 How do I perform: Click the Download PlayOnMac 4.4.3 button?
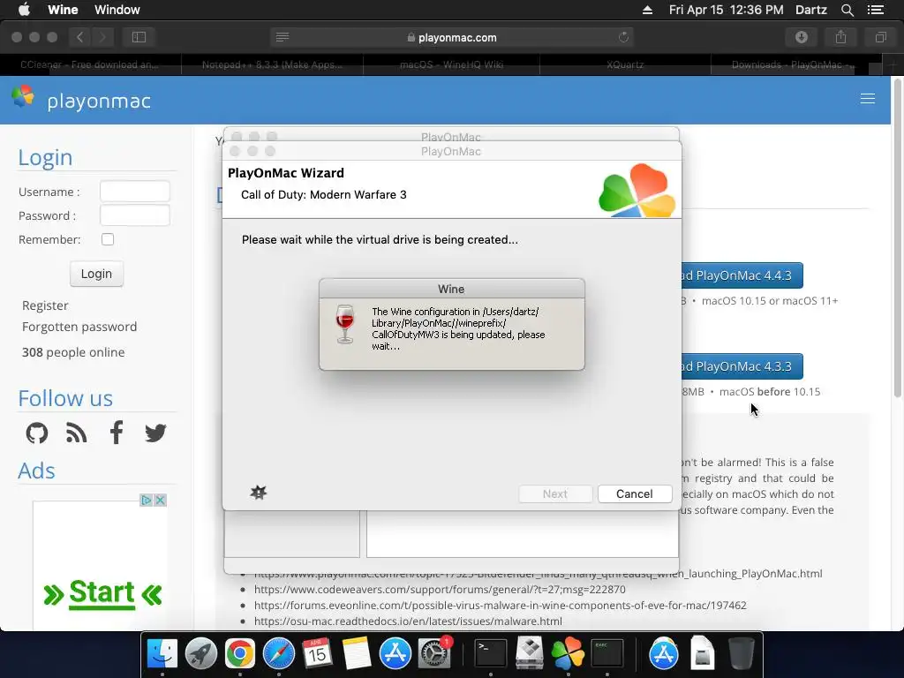742,275
